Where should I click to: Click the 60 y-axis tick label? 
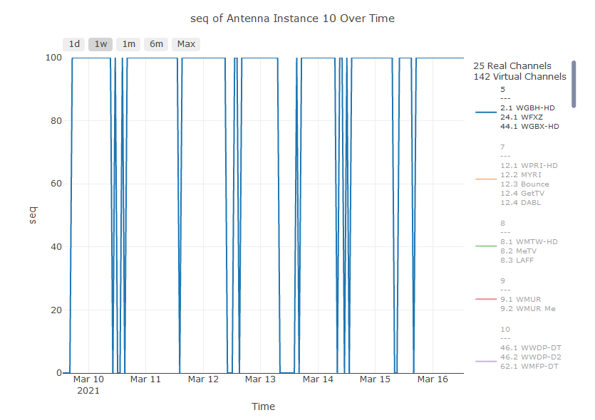(56, 184)
